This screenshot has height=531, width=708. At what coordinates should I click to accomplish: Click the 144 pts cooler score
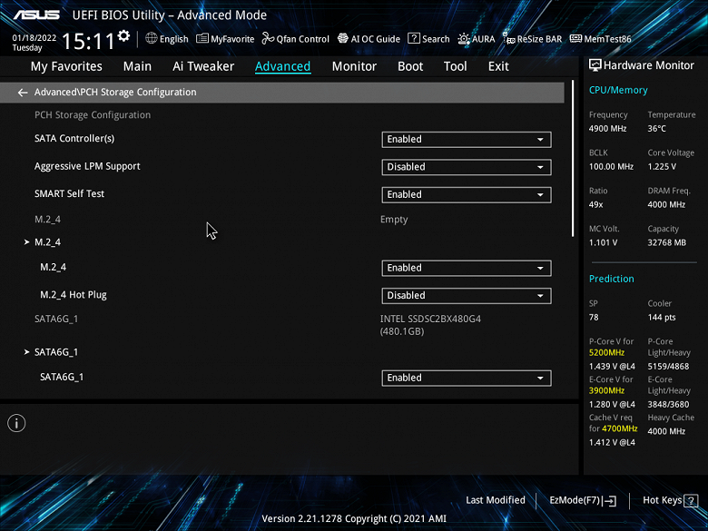coord(662,318)
